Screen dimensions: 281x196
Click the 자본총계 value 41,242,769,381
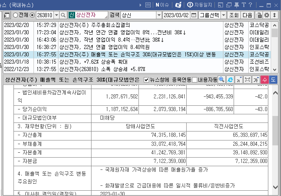point(168,152)
